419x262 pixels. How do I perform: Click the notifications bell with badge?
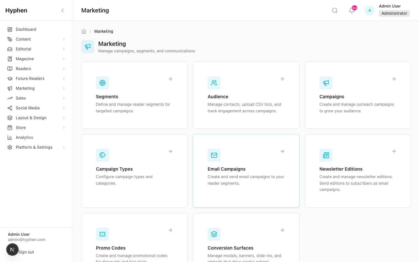tap(352, 10)
